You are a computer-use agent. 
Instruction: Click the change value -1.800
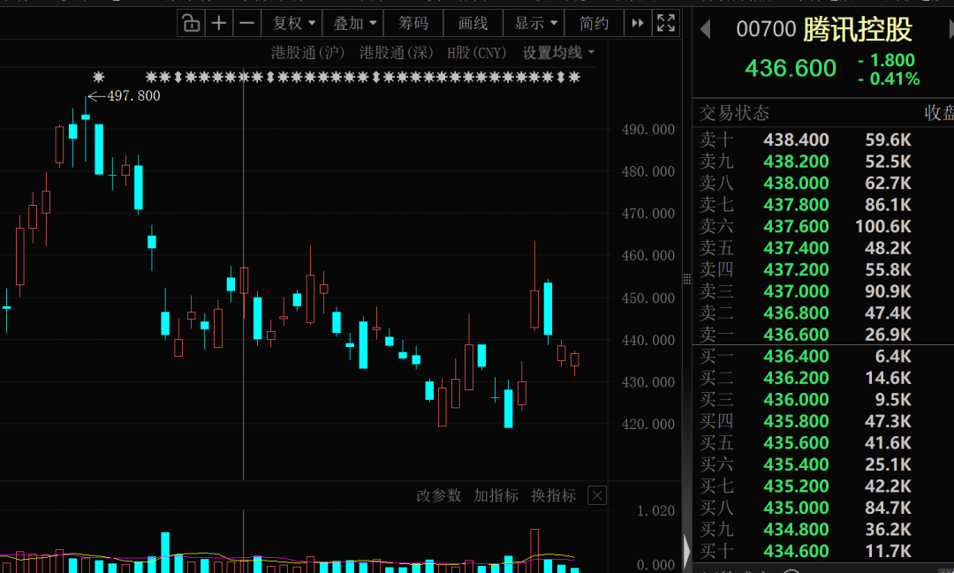[887, 60]
